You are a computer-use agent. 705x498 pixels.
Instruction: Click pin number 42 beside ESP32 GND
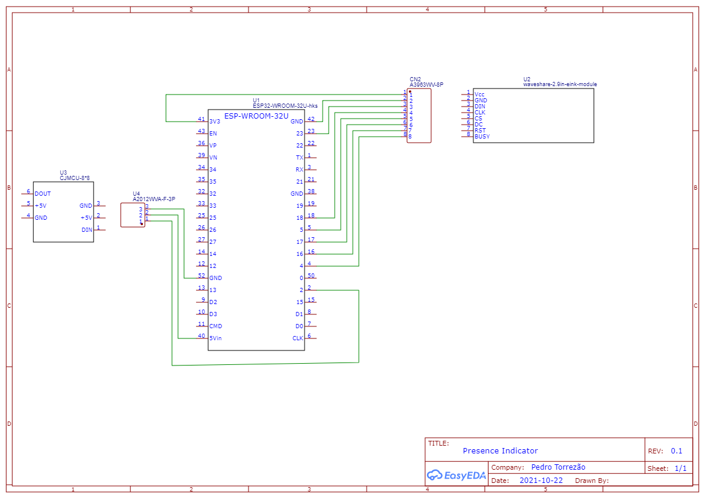311,119
